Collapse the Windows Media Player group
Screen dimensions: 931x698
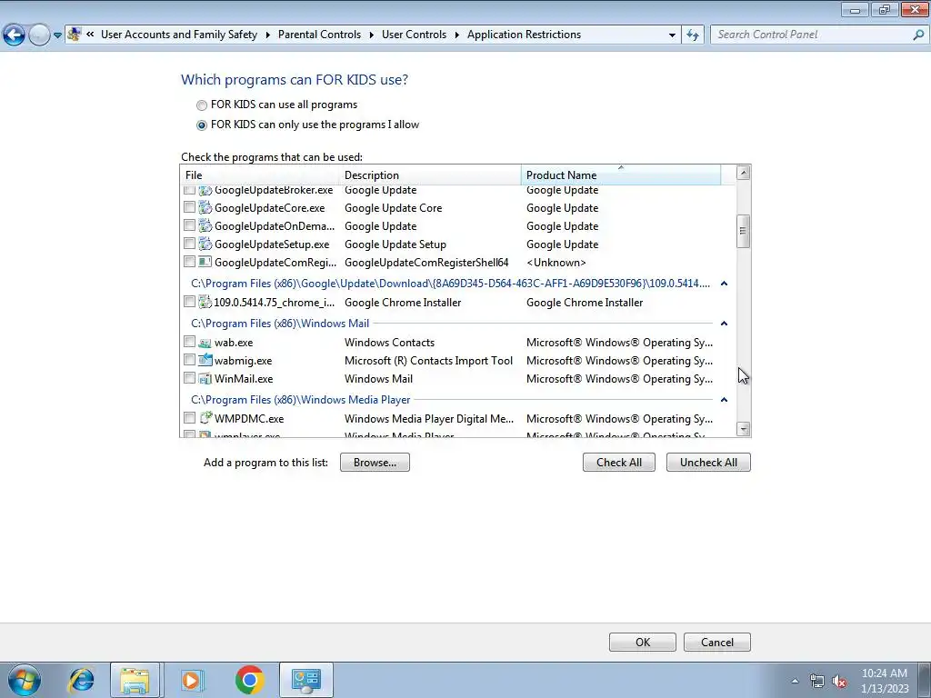[x=724, y=400]
